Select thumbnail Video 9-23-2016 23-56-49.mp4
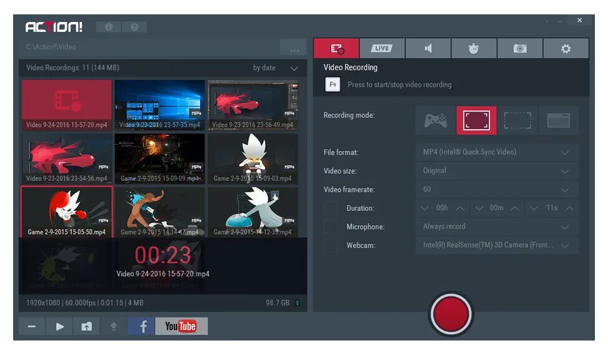 click(x=253, y=105)
